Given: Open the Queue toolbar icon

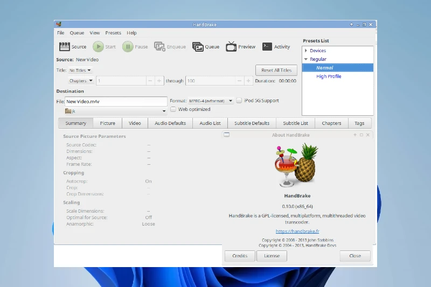Looking at the screenshot, I should (x=198, y=47).
